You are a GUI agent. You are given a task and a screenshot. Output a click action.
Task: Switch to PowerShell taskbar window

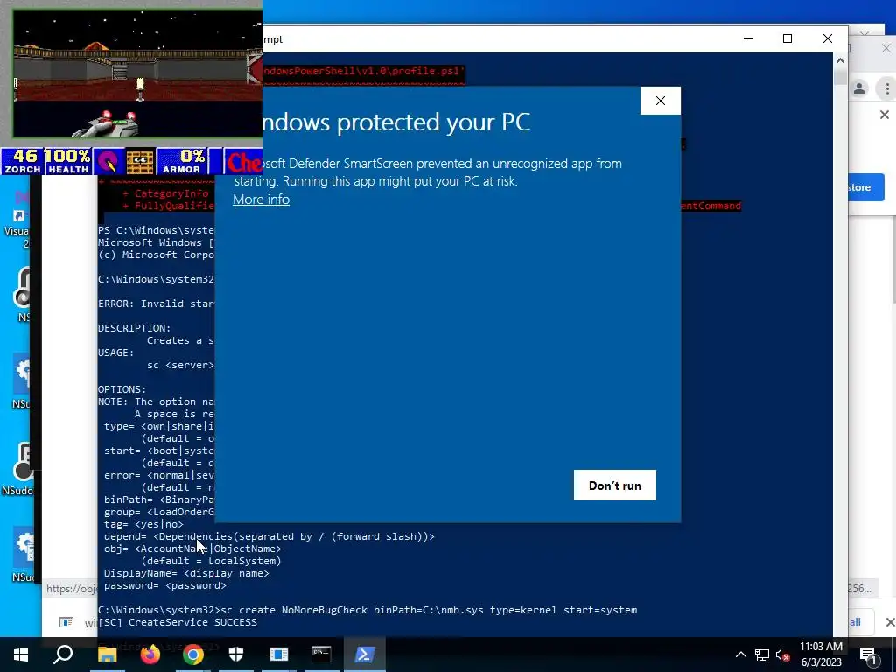(x=365, y=654)
